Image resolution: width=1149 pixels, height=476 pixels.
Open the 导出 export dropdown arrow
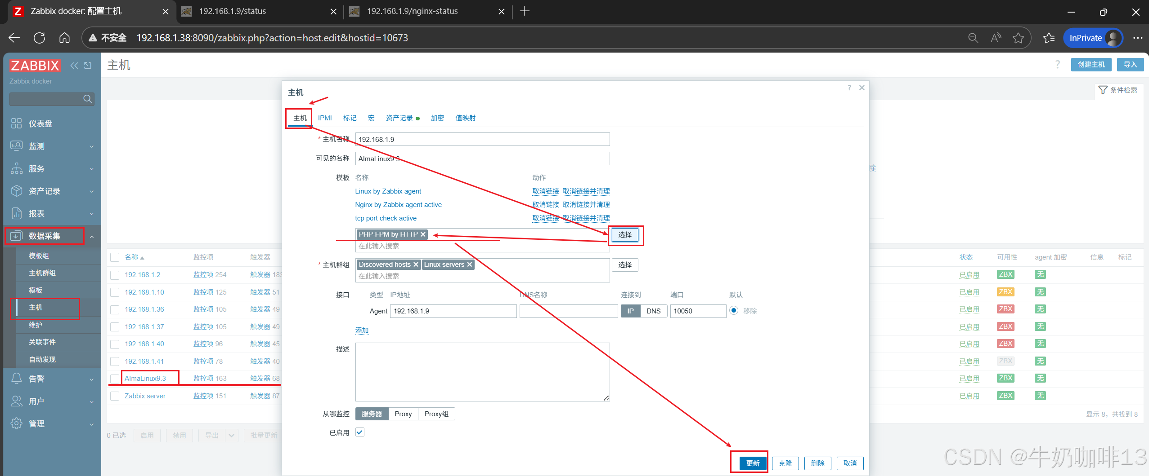coord(232,435)
